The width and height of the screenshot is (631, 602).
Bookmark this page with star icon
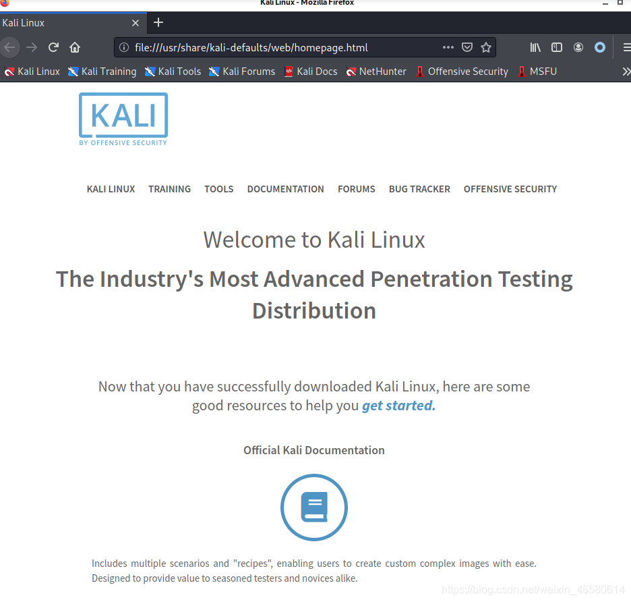click(486, 47)
